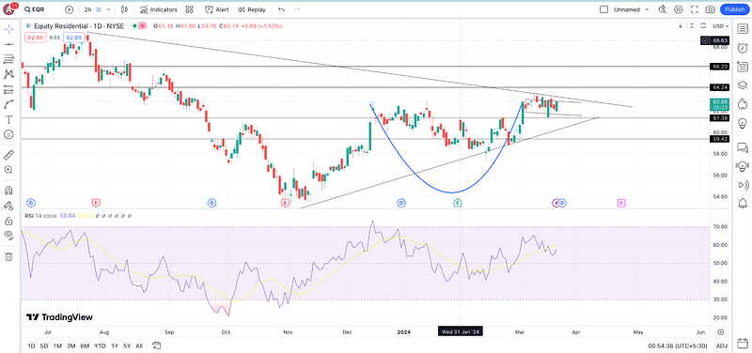Viewport: 752px width, 353px height.
Task: Expand the time interval dropdown chevron
Action: tap(109, 9)
